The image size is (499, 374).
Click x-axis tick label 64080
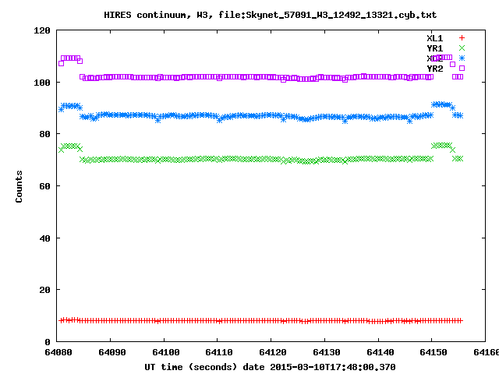[x=58, y=352]
